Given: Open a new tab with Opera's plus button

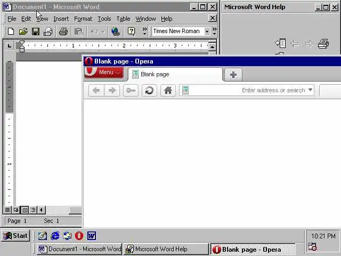Looking at the screenshot, I should click(233, 75).
